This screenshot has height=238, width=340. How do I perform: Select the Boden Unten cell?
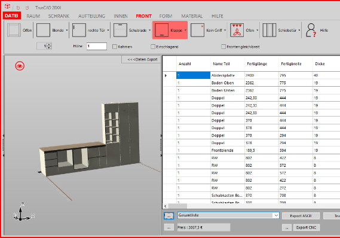click(x=227, y=90)
